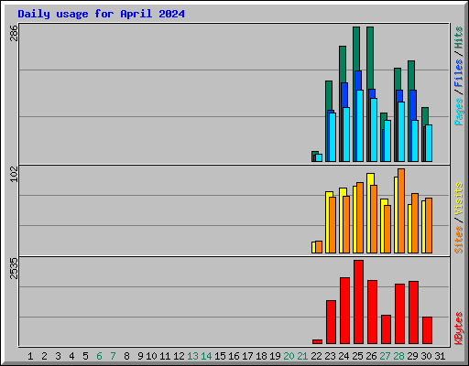This screenshot has height=366, width=469.
Task: Click the green Hits bar for day 25
Action: [x=356, y=48]
